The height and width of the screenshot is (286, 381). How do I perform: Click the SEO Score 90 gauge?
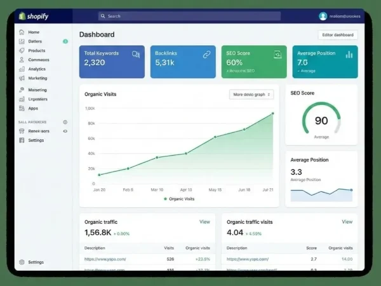point(321,120)
